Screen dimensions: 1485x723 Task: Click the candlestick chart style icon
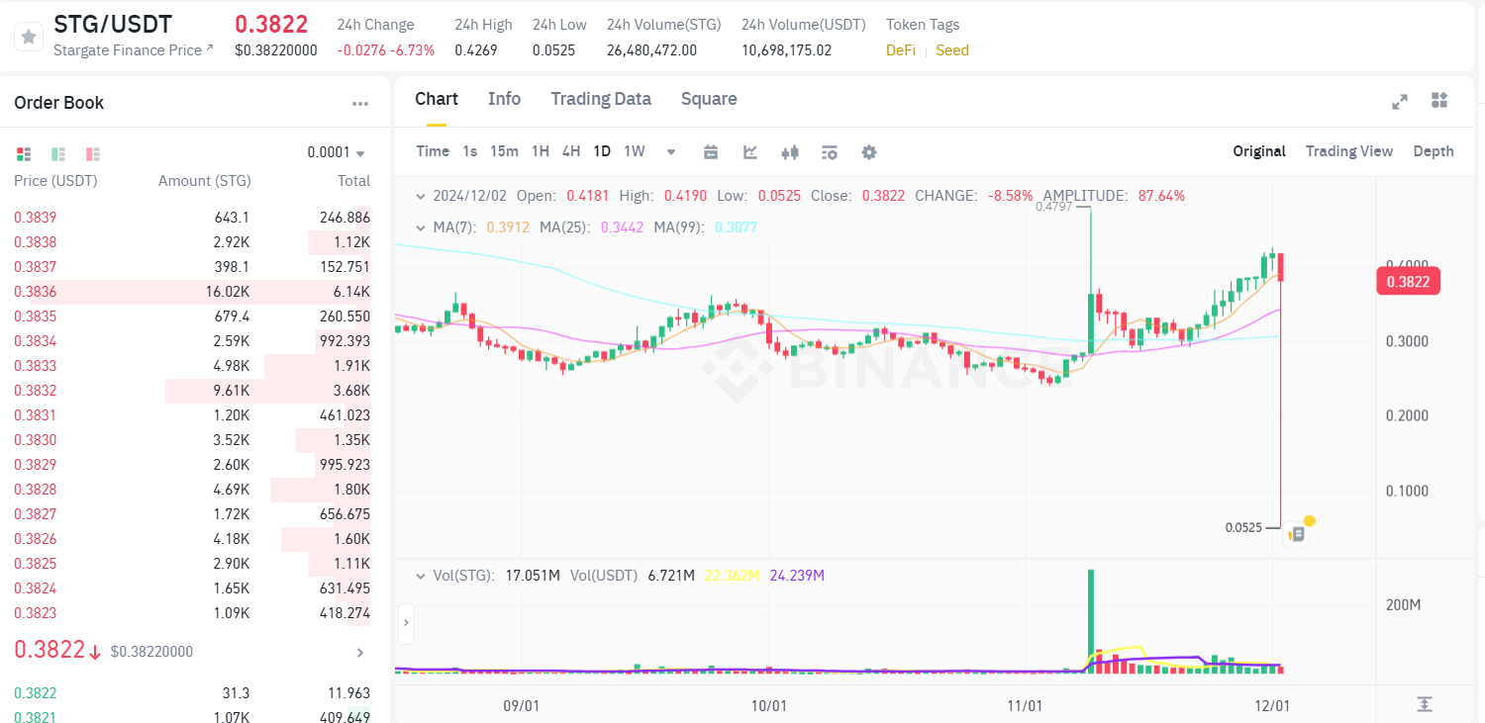[790, 152]
